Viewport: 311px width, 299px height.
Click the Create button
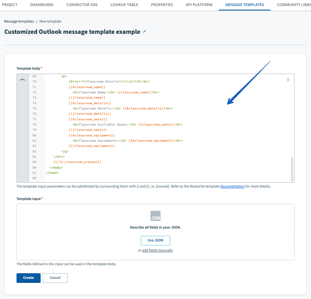click(29, 278)
